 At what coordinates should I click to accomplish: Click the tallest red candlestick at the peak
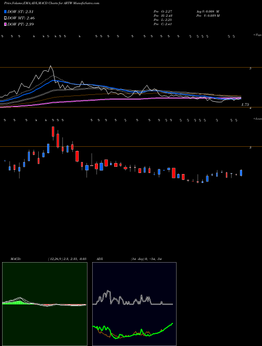click(53, 132)
